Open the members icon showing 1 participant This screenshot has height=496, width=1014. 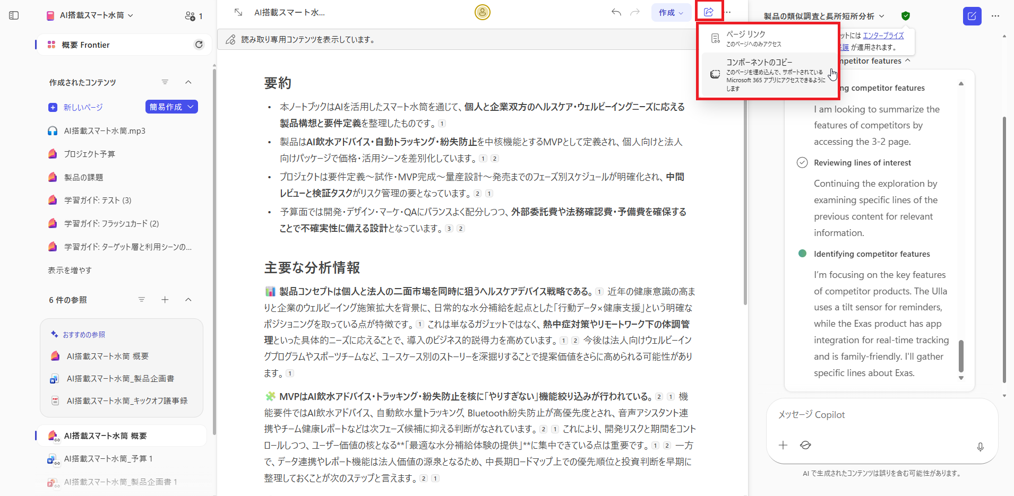(x=192, y=15)
